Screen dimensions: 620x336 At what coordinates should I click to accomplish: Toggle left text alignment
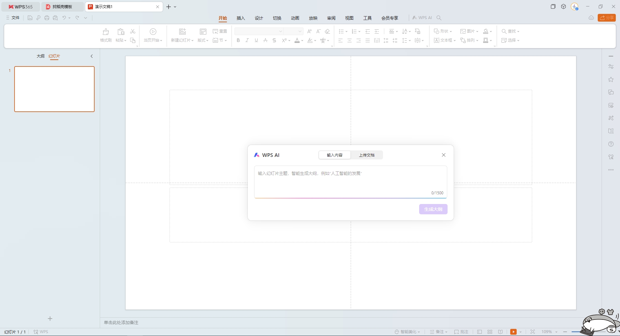[340, 40]
